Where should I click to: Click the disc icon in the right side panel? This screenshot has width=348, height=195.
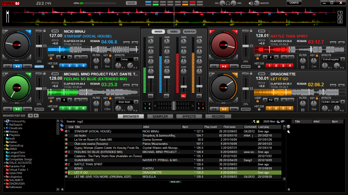288,127
